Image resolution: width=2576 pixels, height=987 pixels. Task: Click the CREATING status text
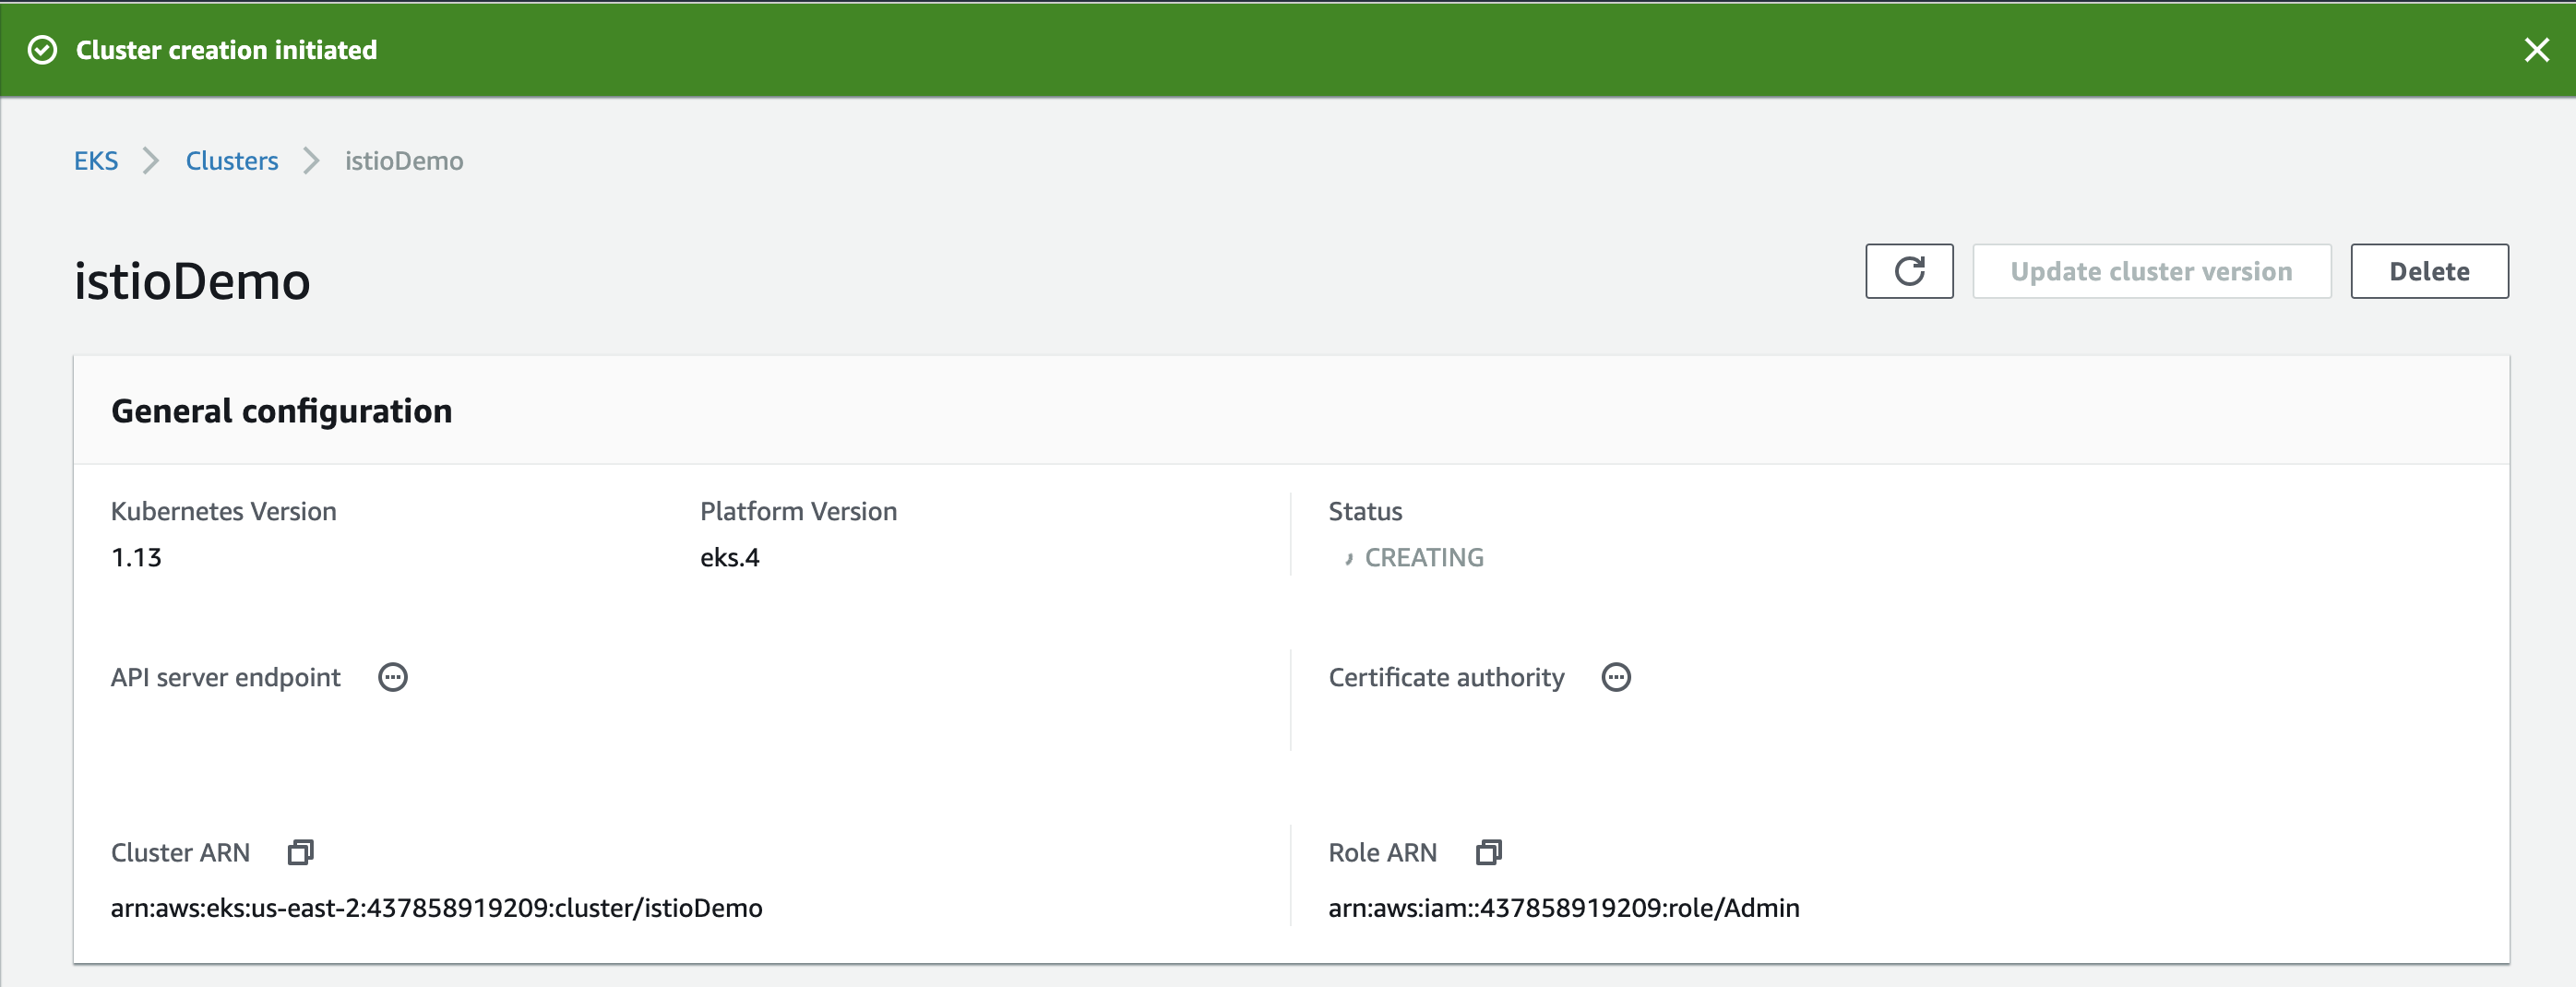[x=1424, y=558]
